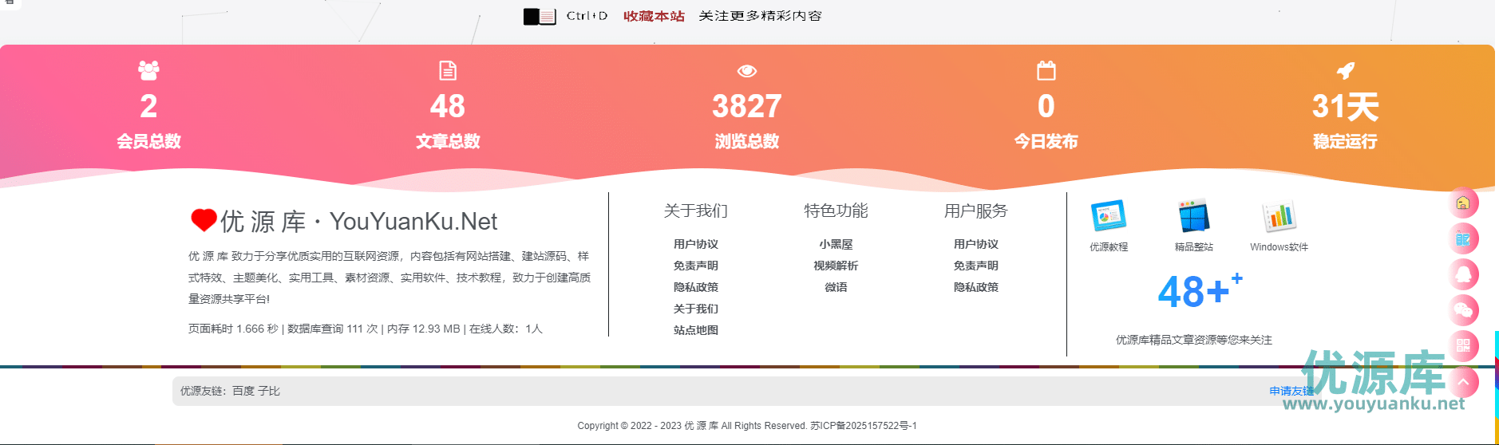1499x445 pixels.
Task: Click the back-to-top arrow button
Action: pyautogui.click(x=1463, y=382)
